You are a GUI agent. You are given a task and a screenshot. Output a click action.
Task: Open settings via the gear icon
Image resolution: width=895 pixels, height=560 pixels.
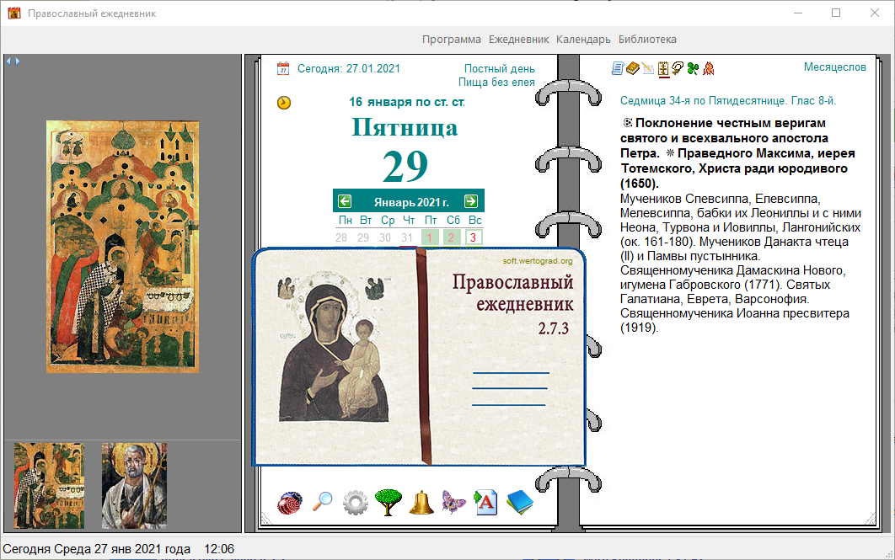tap(356, 503)
